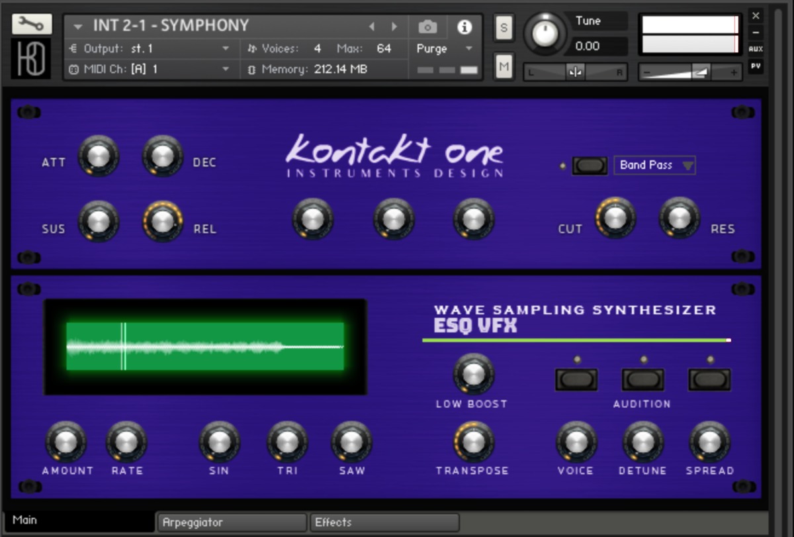Open the Band Pass filter type dropdown
The height and width of the screenshot is (537, 794).
click(x=654, y=166)
